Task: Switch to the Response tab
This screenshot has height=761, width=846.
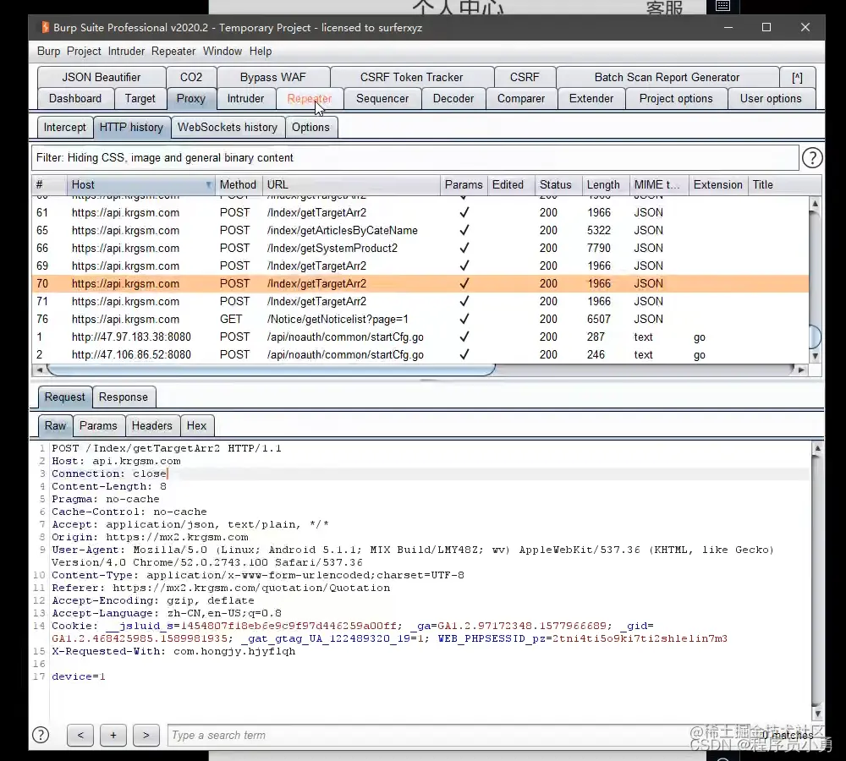Action: (123, 397)
